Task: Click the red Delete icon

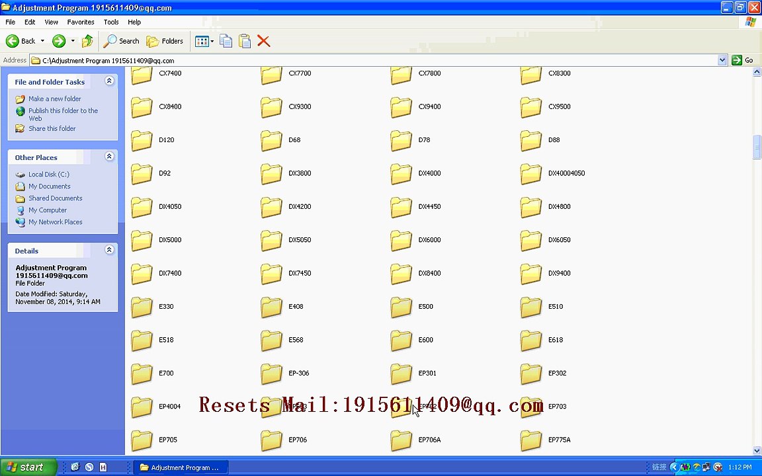Action: (264, 41)
